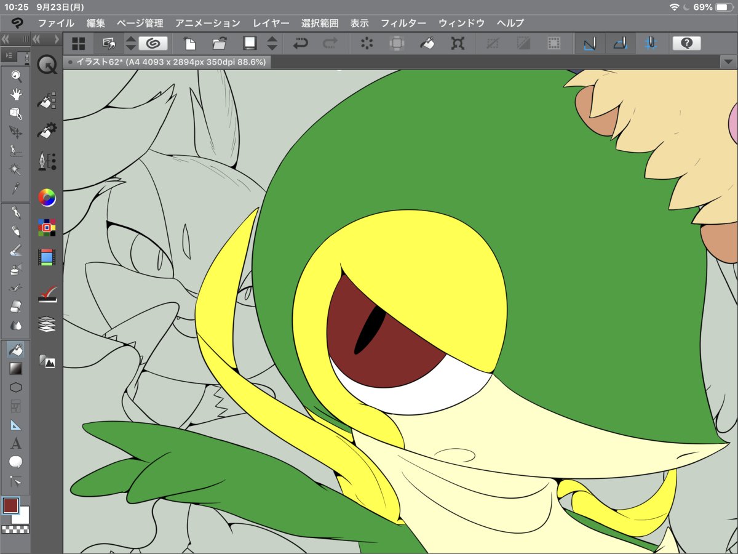Open the Quick Access palette
Image resolution: width=738 pixels, height=554 pixels.
coord(47,65)
